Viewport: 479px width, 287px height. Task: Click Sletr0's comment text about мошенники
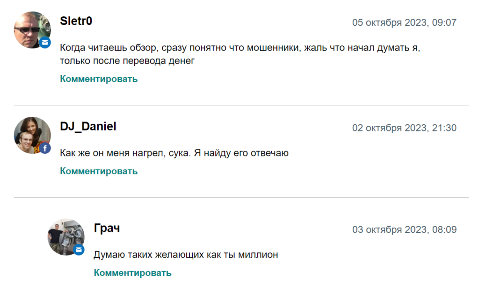point(240,54)
